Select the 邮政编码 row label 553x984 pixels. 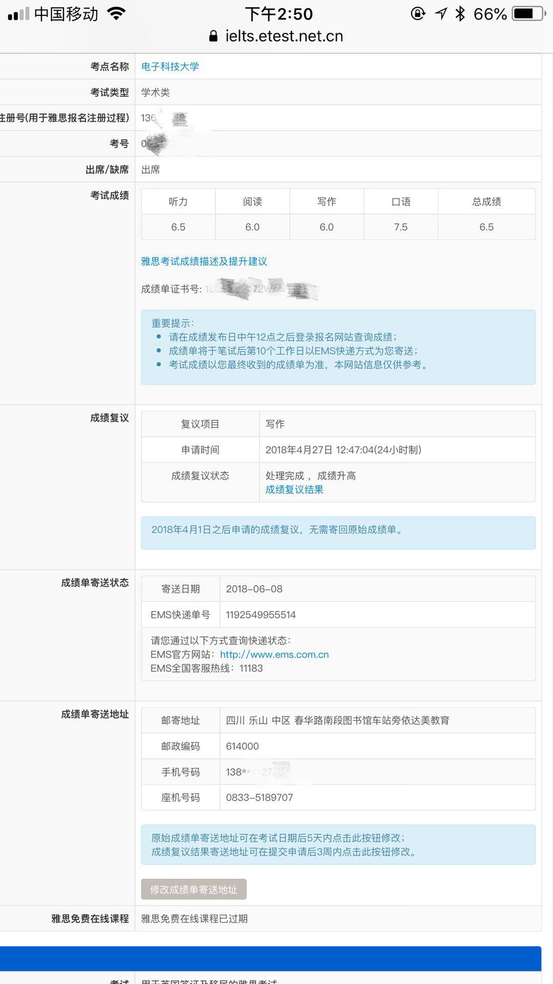(180, 746)
